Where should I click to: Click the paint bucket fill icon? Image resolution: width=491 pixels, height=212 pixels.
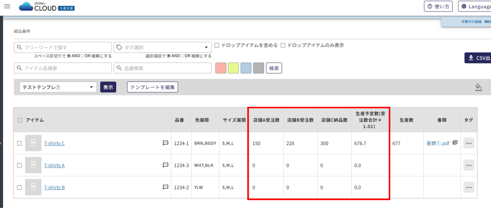tap(478, 87)
